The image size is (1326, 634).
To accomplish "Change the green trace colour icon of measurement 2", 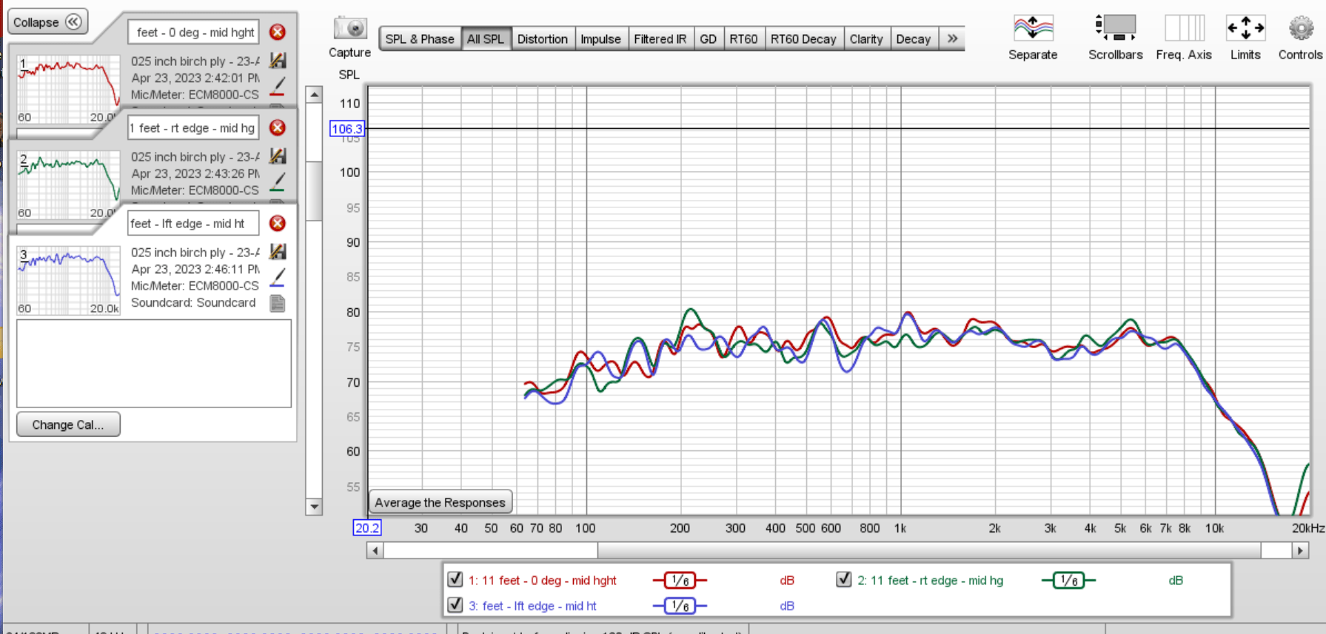I will [x=278, y=182].
